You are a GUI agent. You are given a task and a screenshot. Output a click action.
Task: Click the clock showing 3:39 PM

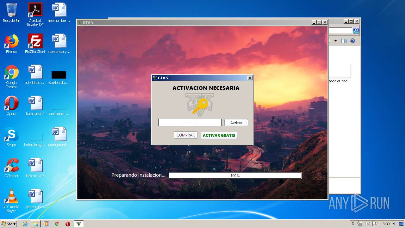(x=389, y=224)
